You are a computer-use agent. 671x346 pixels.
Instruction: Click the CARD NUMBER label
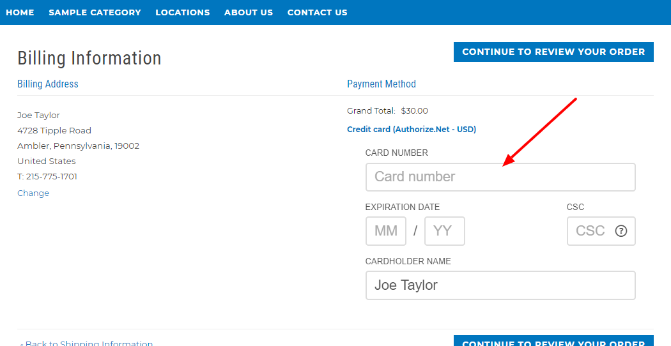pos(396,153)
